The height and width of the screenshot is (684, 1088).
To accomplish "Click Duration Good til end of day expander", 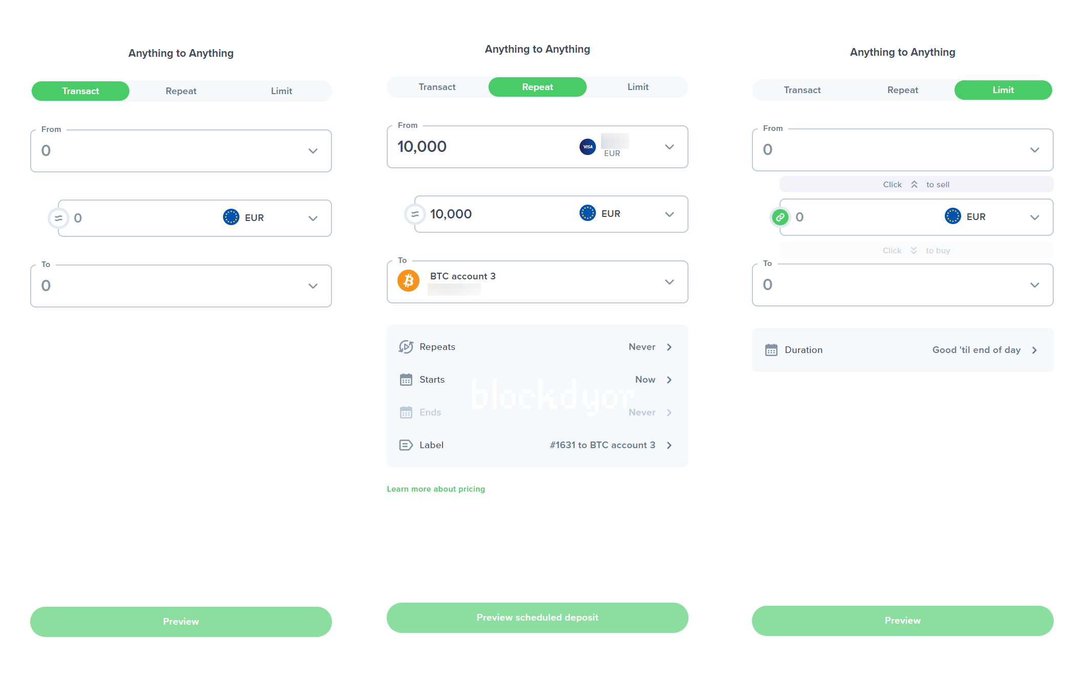I will click(x=1038, y=350).
